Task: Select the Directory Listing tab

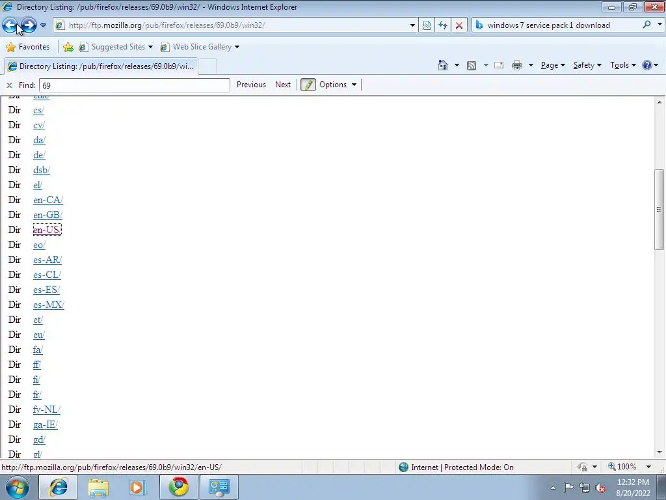Action: [101, 66]
